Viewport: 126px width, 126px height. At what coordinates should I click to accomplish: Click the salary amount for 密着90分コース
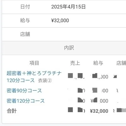[100, 90]
